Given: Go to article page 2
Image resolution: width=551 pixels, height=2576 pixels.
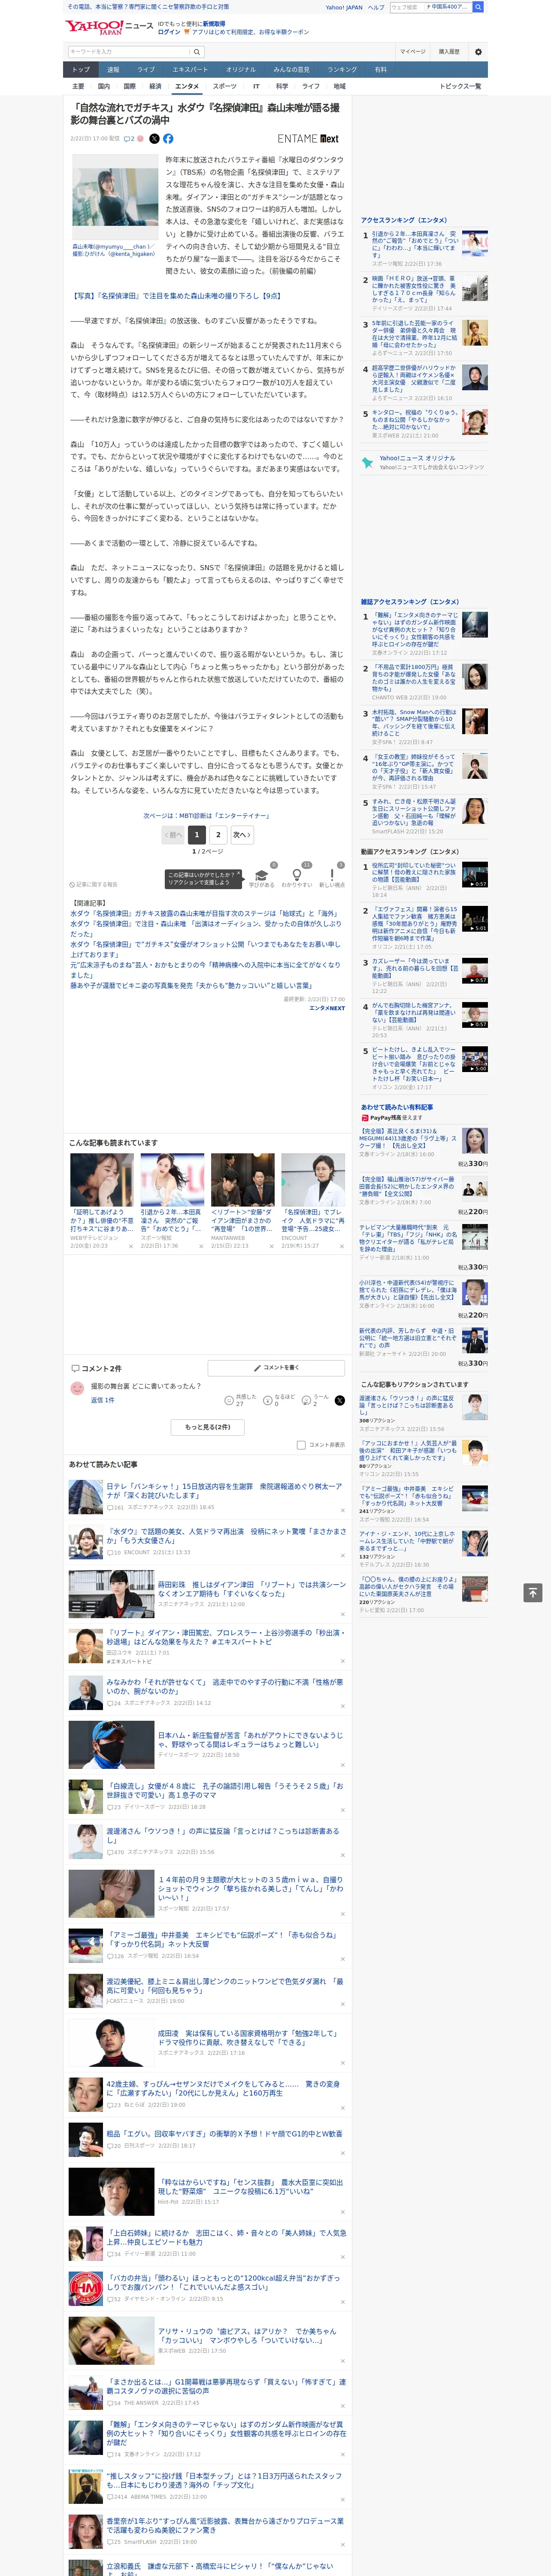Looking at the screenshot, I should click(x=218, y=834).
